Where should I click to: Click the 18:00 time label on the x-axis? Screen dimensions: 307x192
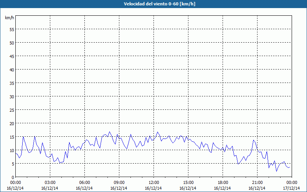(223, 183)
